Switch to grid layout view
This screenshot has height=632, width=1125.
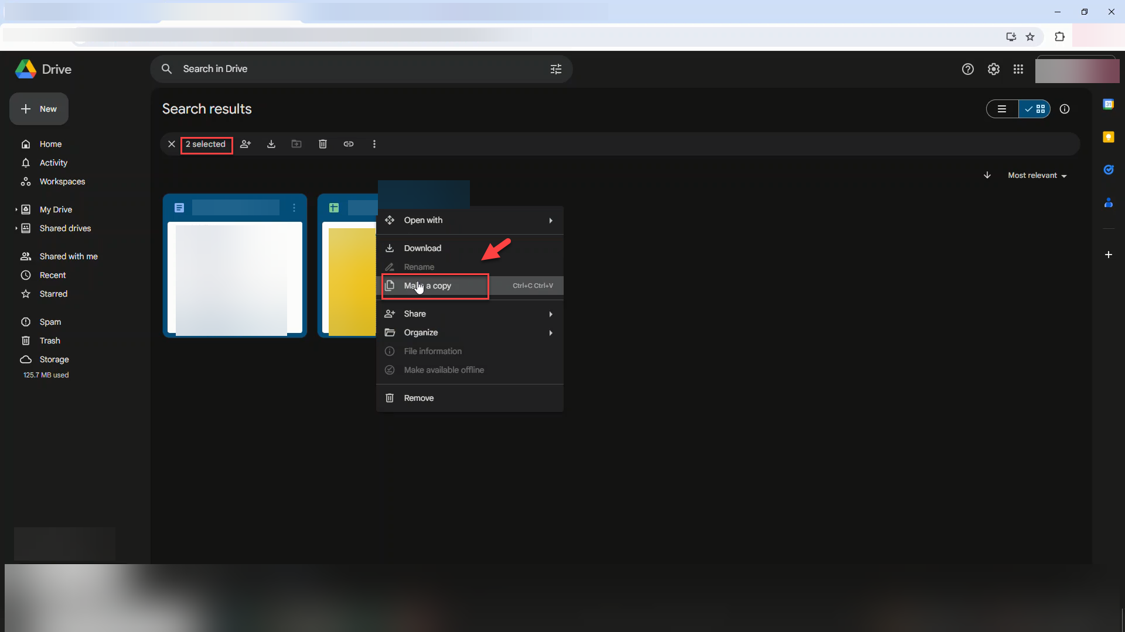1035,109
